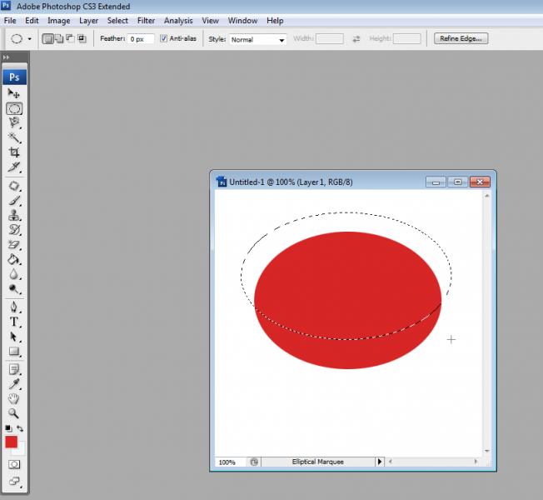Select the Pen tool

[x=14, y=307]
